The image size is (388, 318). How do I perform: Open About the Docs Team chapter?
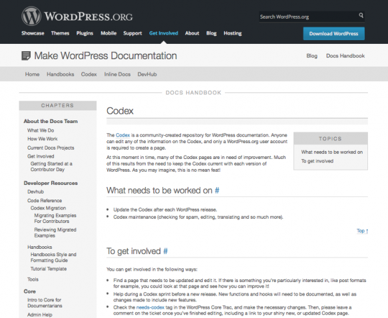click(51, 121)
